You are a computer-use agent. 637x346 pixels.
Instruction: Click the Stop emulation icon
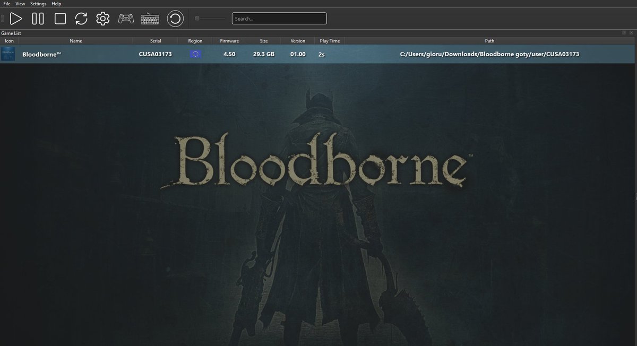[x=60, y=19]
